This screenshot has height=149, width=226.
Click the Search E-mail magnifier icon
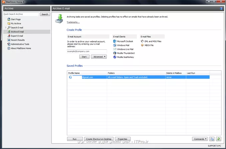point(9,28)
